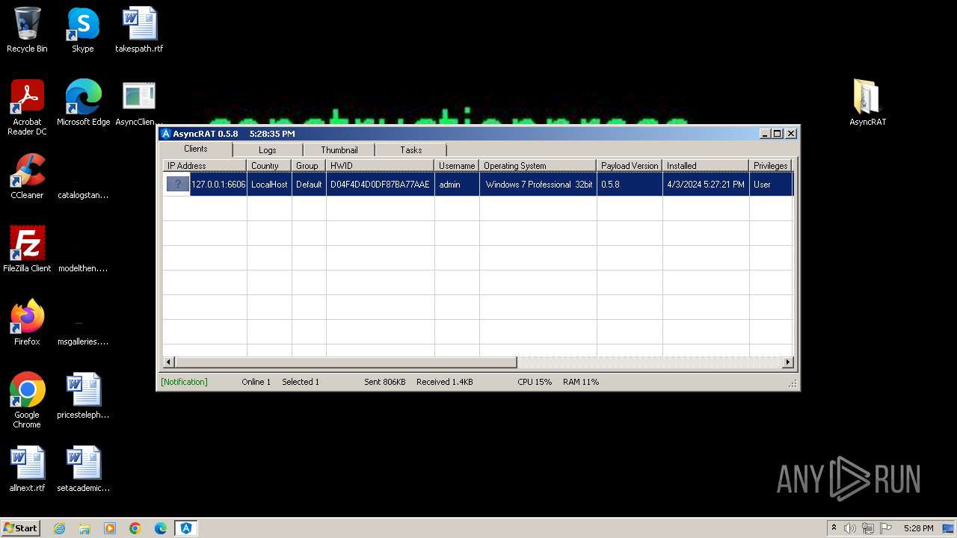
Task: Click Windows 7 Professional 32bit cell
Action: (538, 185)
